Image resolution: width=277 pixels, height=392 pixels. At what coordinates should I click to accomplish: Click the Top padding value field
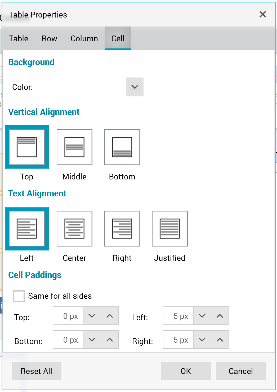pyautogui.click(x=68, y=316)
